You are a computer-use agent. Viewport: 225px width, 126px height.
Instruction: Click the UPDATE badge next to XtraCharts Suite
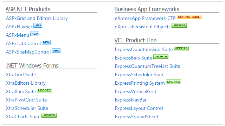pos(49,115)
